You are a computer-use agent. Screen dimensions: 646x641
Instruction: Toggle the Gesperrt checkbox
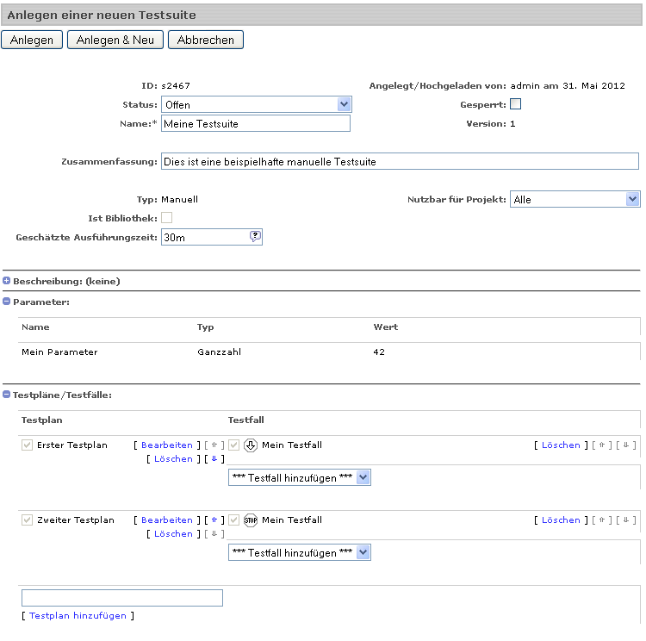515,104
